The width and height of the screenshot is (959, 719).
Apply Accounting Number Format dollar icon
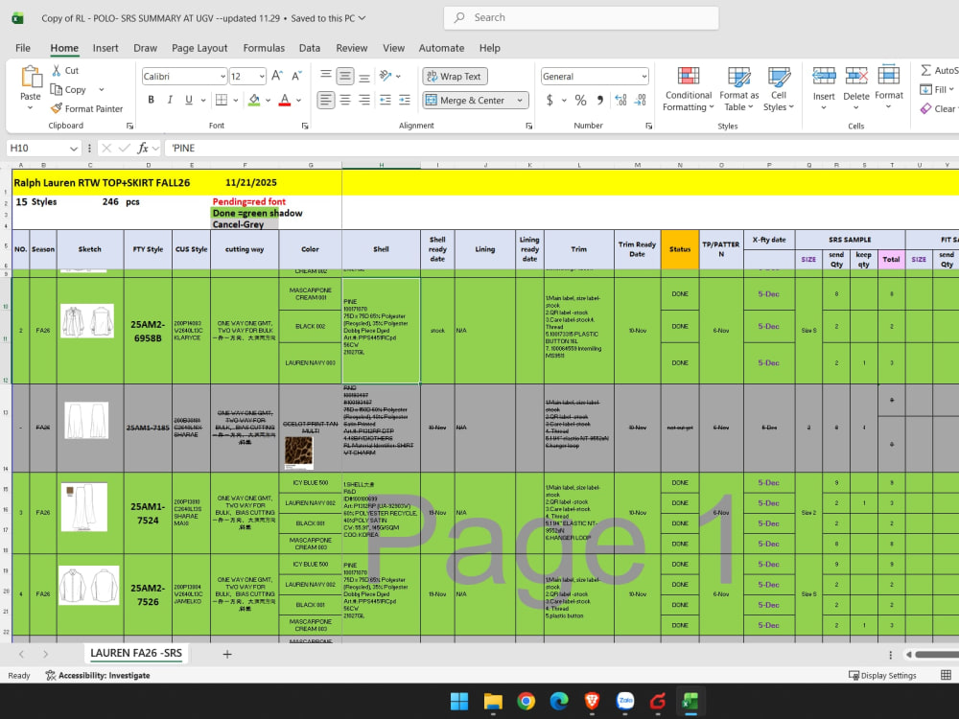pos(550,100)
